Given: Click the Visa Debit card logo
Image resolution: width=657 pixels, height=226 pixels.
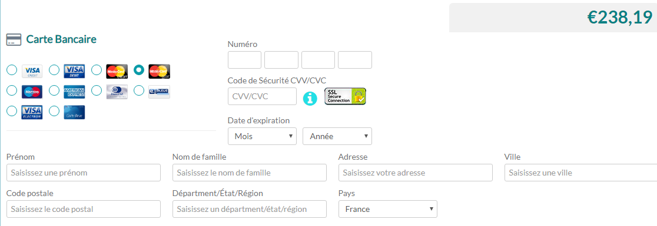Looking at the screenshot, I should tap(74, 72).
